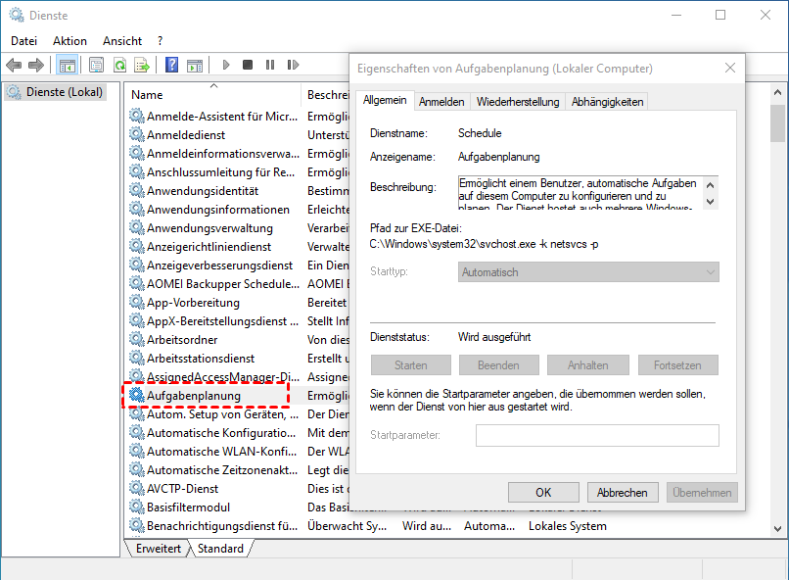Go back with the toolbar back arrow
This screenshot has width=789, height=580.
point(14,65)
